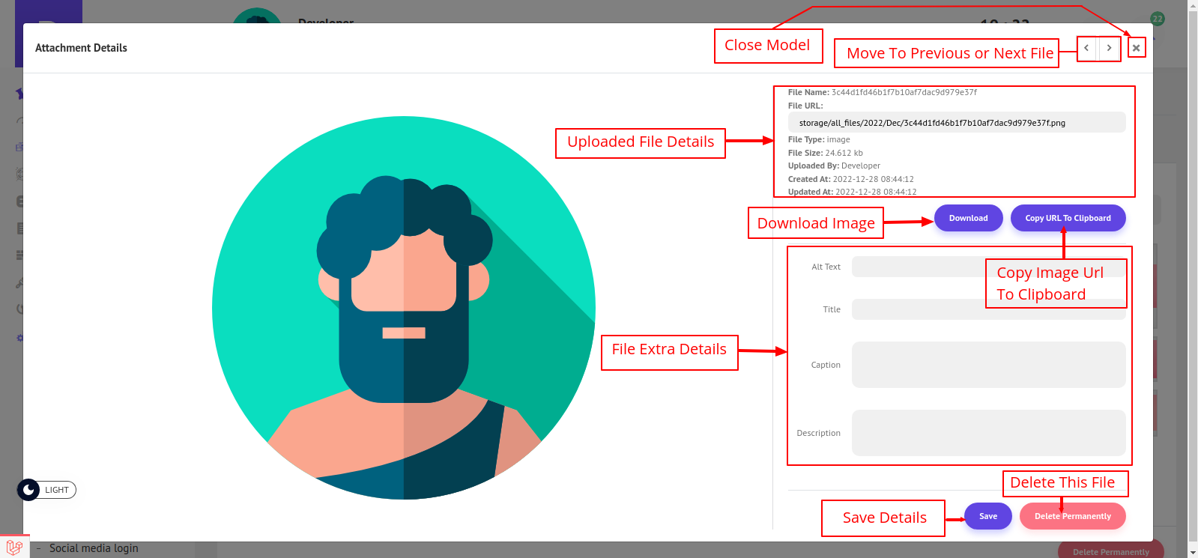This screenshot has height=558, width=1198.
Task: Download the image file
Action: click(968, 218)
